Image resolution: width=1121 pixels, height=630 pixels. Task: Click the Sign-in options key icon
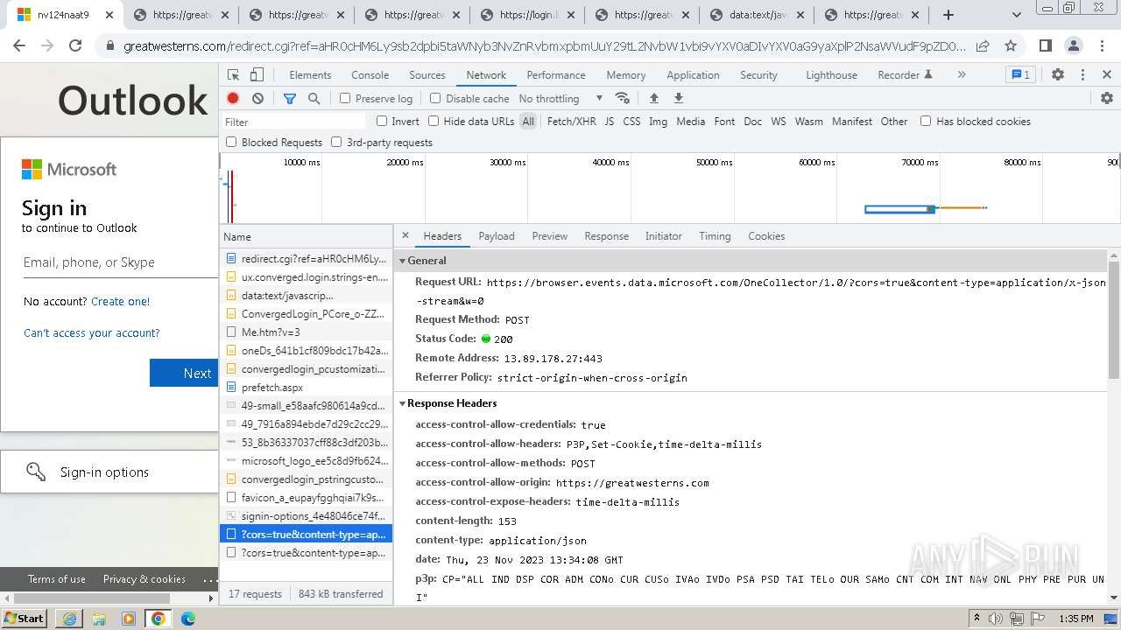click(x=36, y=472)
